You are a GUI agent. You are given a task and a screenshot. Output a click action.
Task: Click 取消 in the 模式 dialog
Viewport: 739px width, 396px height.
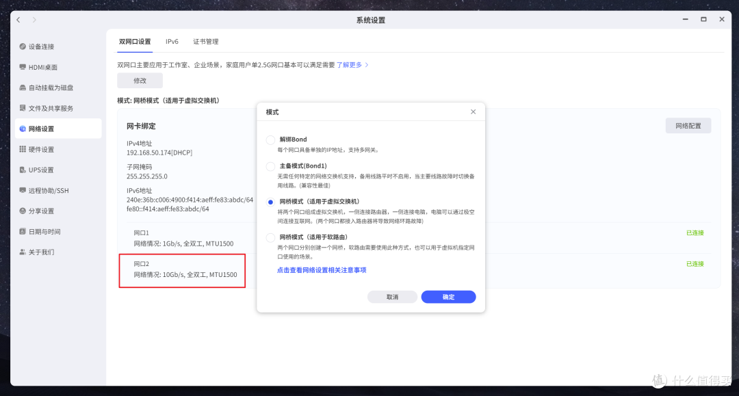[x=392, y=297]
